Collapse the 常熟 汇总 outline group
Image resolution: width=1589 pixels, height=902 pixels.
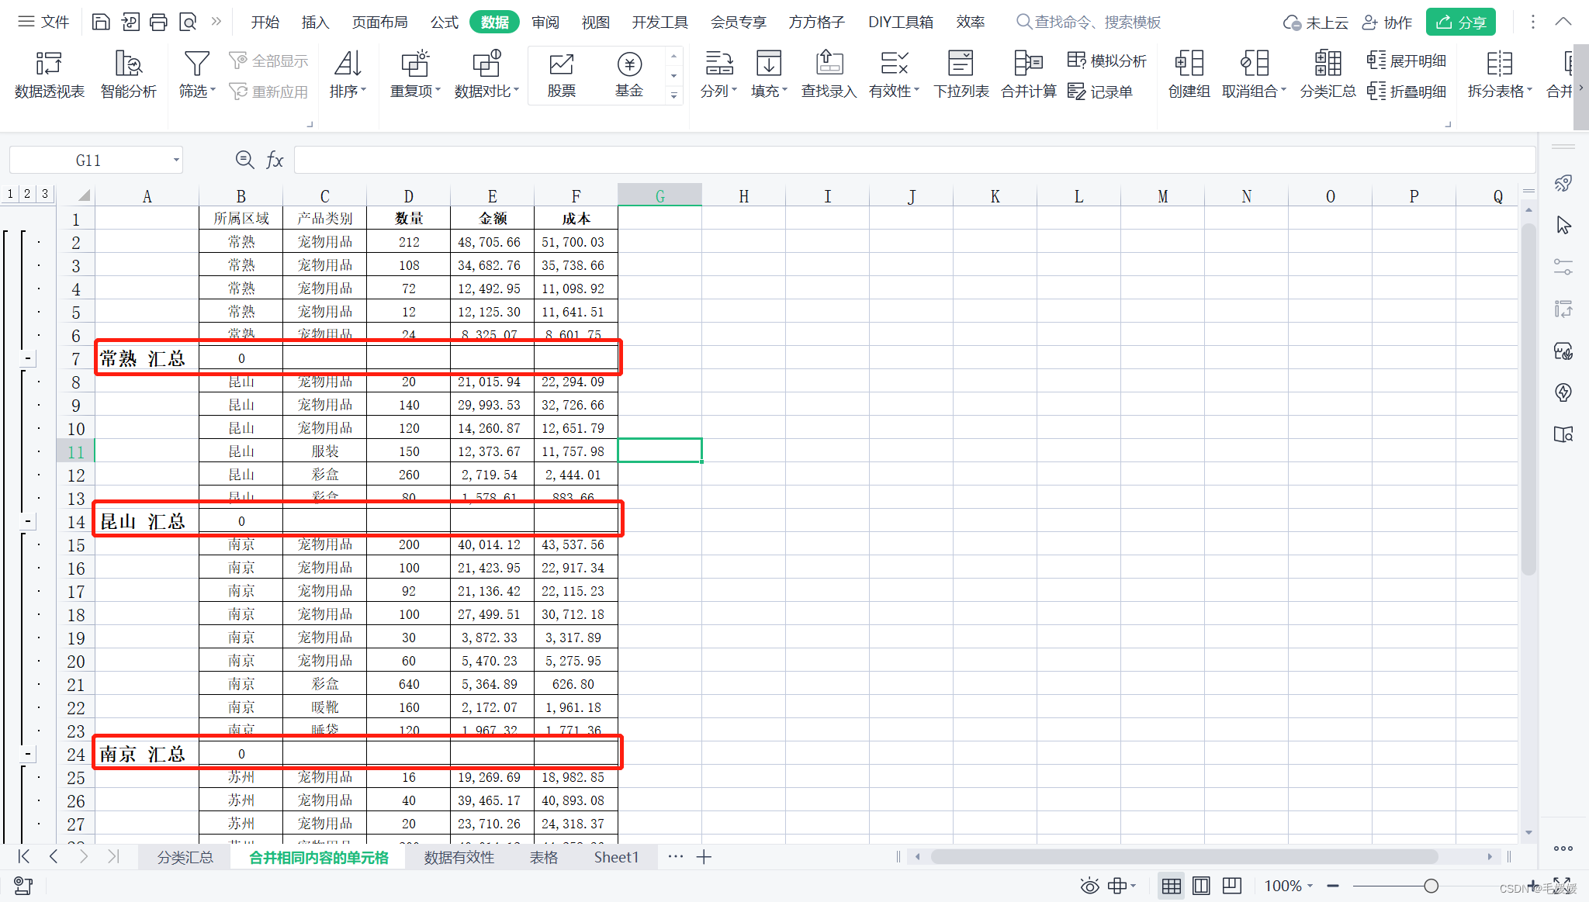tap(28, 358)
